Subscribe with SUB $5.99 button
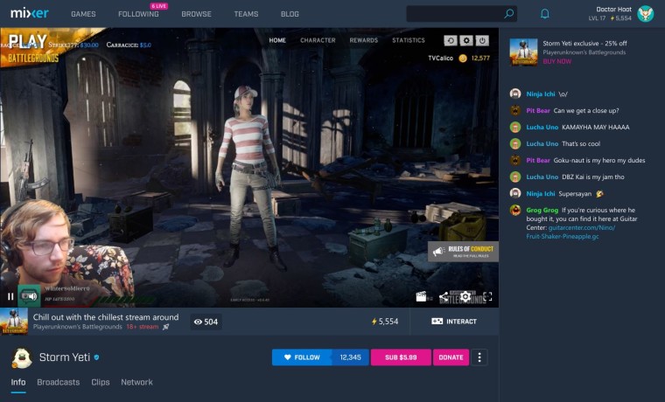Image resolution: width=665 pixels, height=402 pixels. click(x=401, y=357)
